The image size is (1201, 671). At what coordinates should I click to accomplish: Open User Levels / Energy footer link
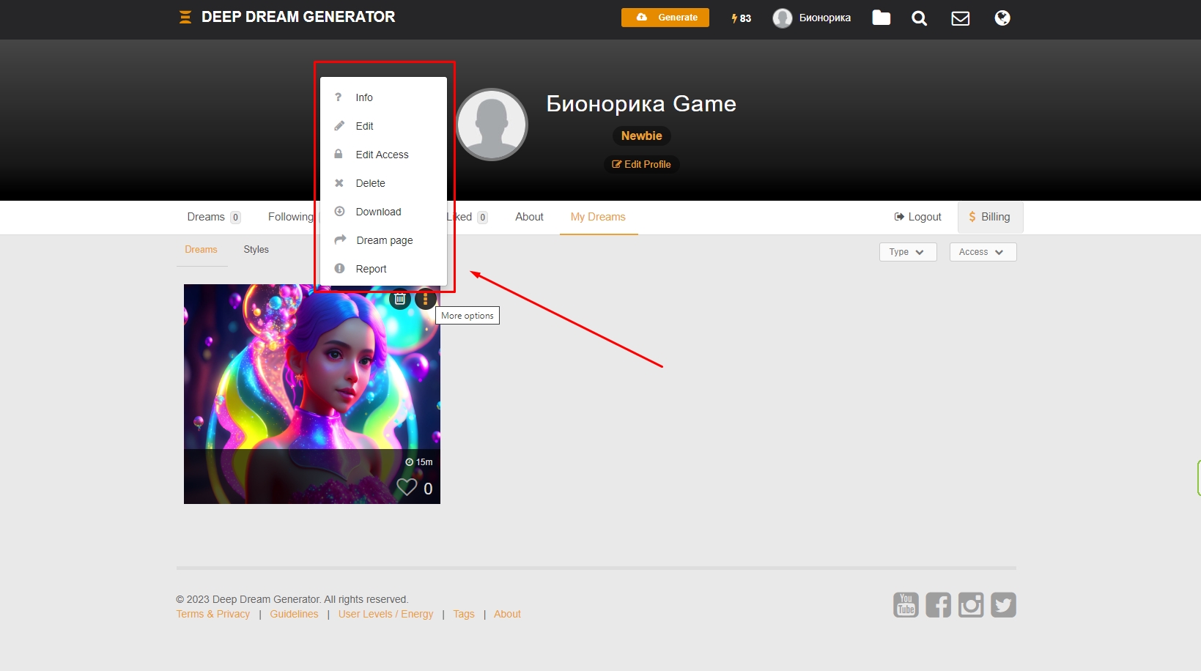tap(385, 614)
